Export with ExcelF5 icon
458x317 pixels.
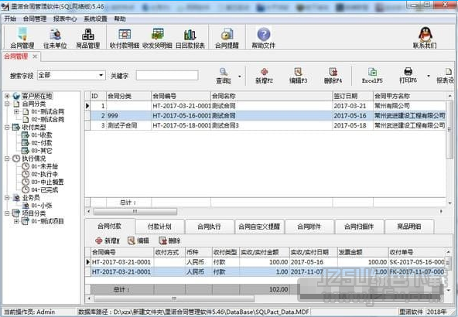click(x=372, y=76)
